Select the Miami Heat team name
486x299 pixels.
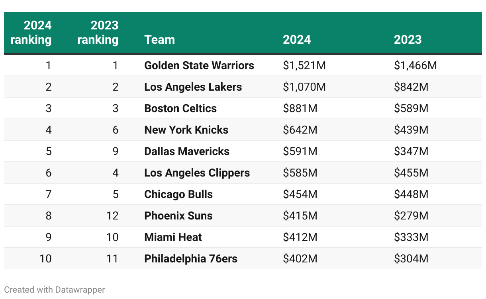coord(173,237)
